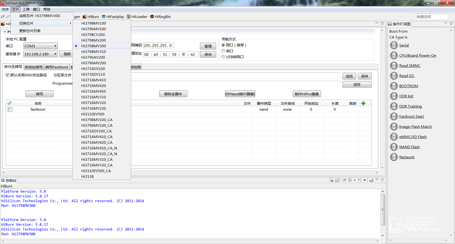Click the Serial indicator light
The image size is (455, 244).
point(394,45)
